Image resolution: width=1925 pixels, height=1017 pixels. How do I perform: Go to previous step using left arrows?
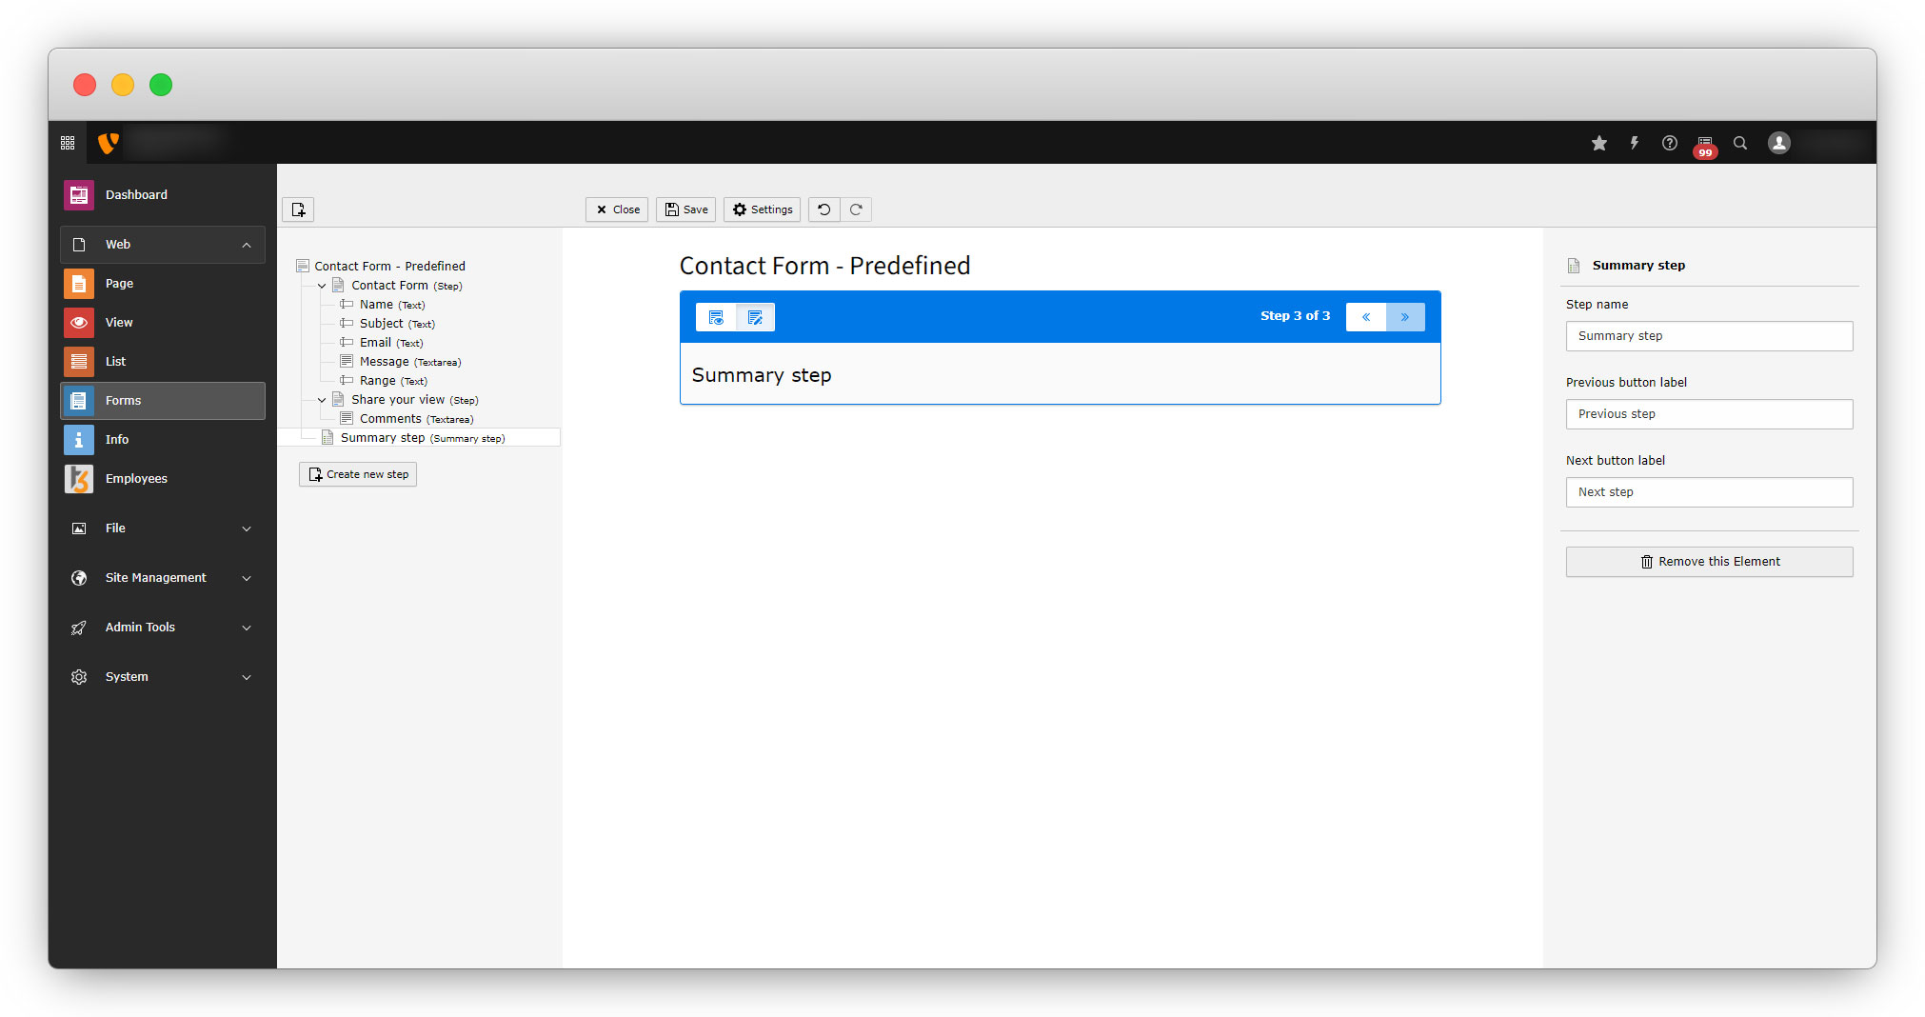pyautogui.click(x=1365, y=317)
